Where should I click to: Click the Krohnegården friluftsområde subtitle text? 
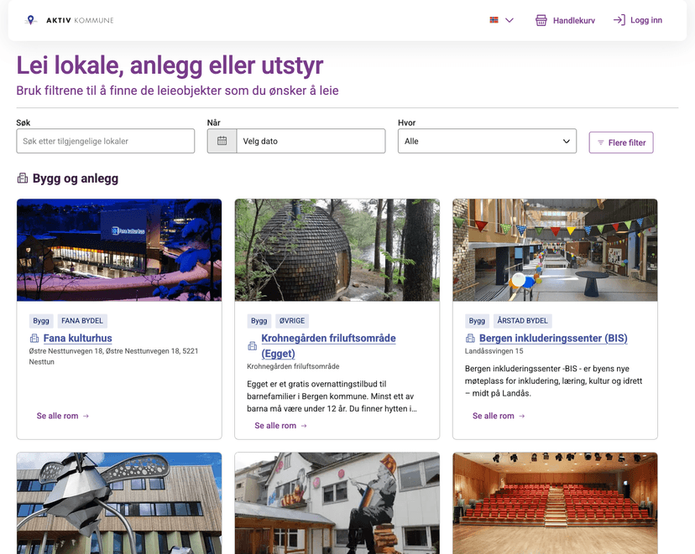[x=293, y=366]
